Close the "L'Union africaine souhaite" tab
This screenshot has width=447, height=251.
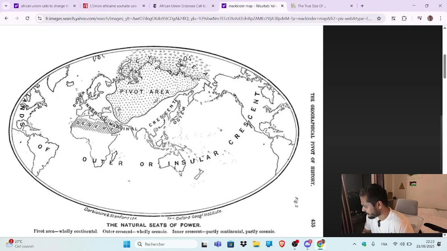click(x=144, y=6)
